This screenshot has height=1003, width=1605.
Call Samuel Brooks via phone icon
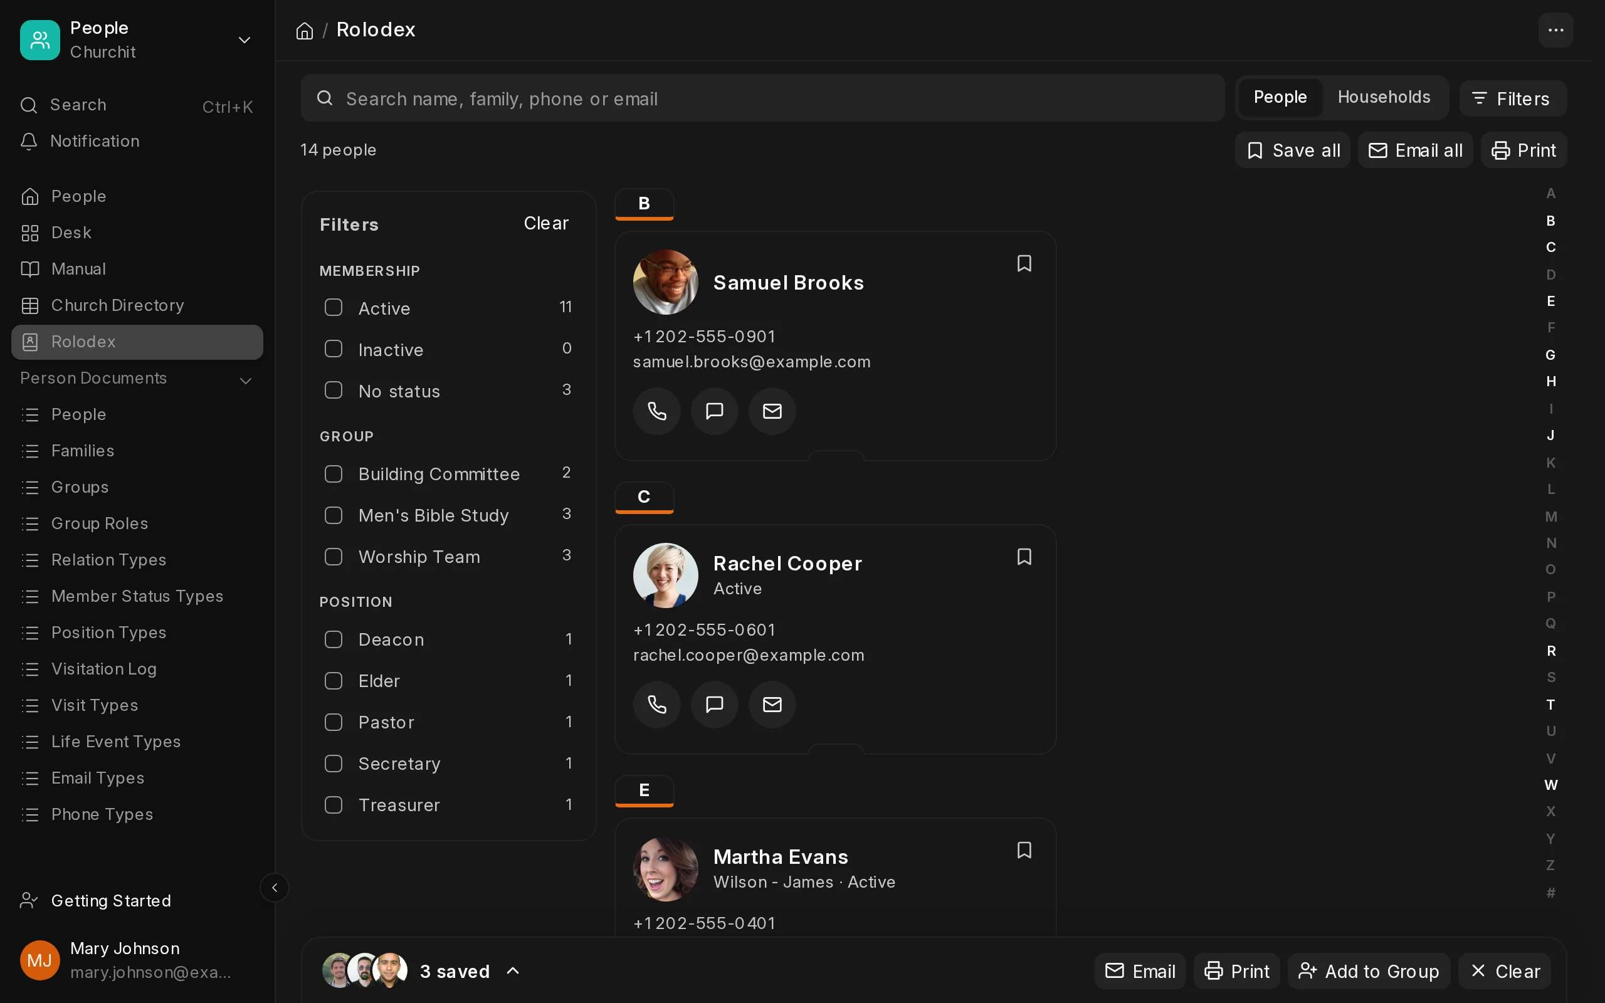[656, 411]
